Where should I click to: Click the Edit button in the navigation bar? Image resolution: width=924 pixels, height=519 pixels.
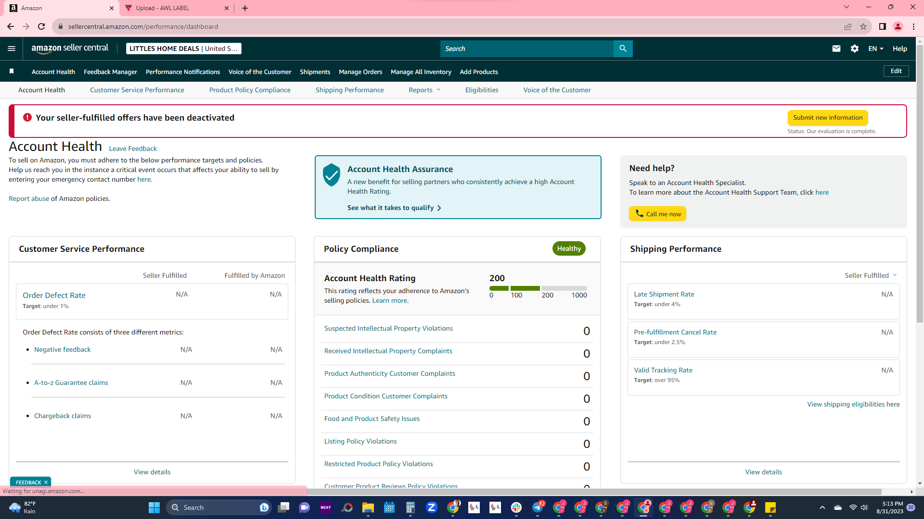click(x=896, y=71)
